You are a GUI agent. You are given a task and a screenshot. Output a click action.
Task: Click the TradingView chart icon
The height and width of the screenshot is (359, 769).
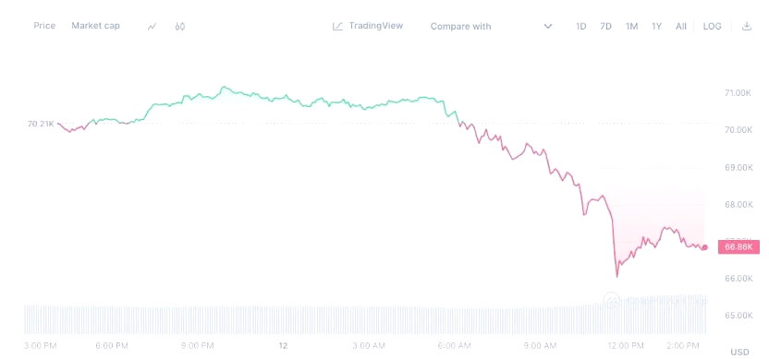[337, 27]
